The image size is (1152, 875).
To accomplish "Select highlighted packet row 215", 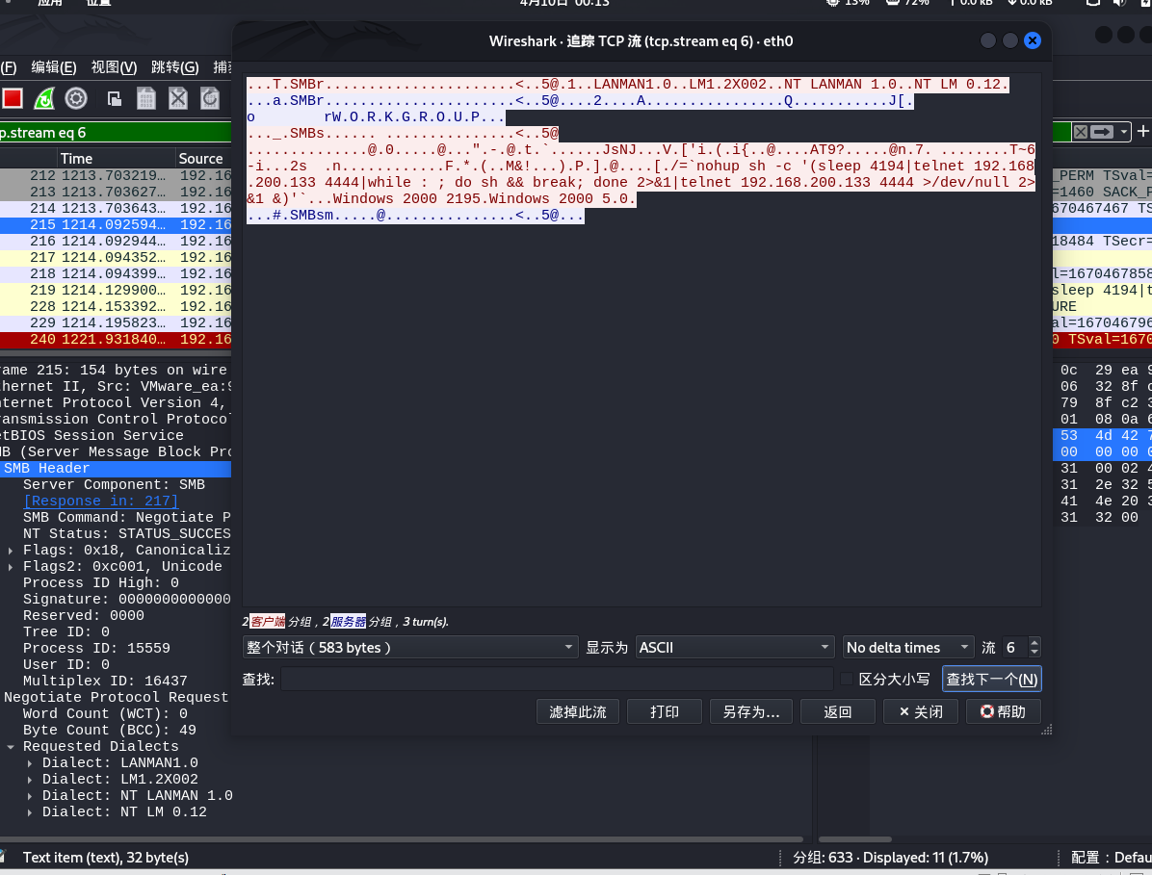I will (116, 224).
